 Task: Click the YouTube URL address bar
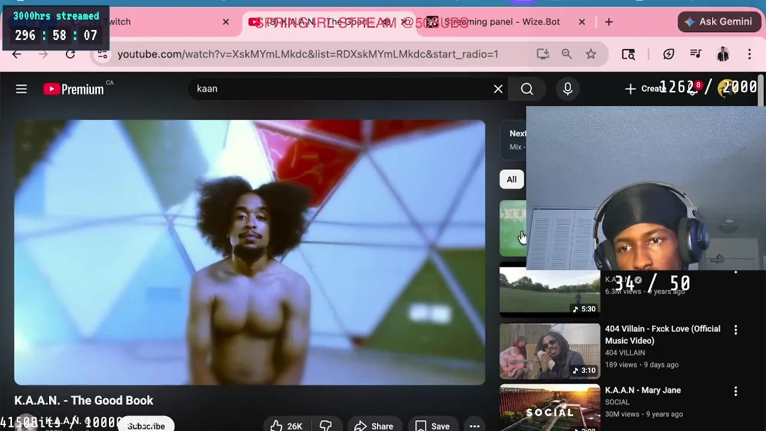click(x=308, y=54)
